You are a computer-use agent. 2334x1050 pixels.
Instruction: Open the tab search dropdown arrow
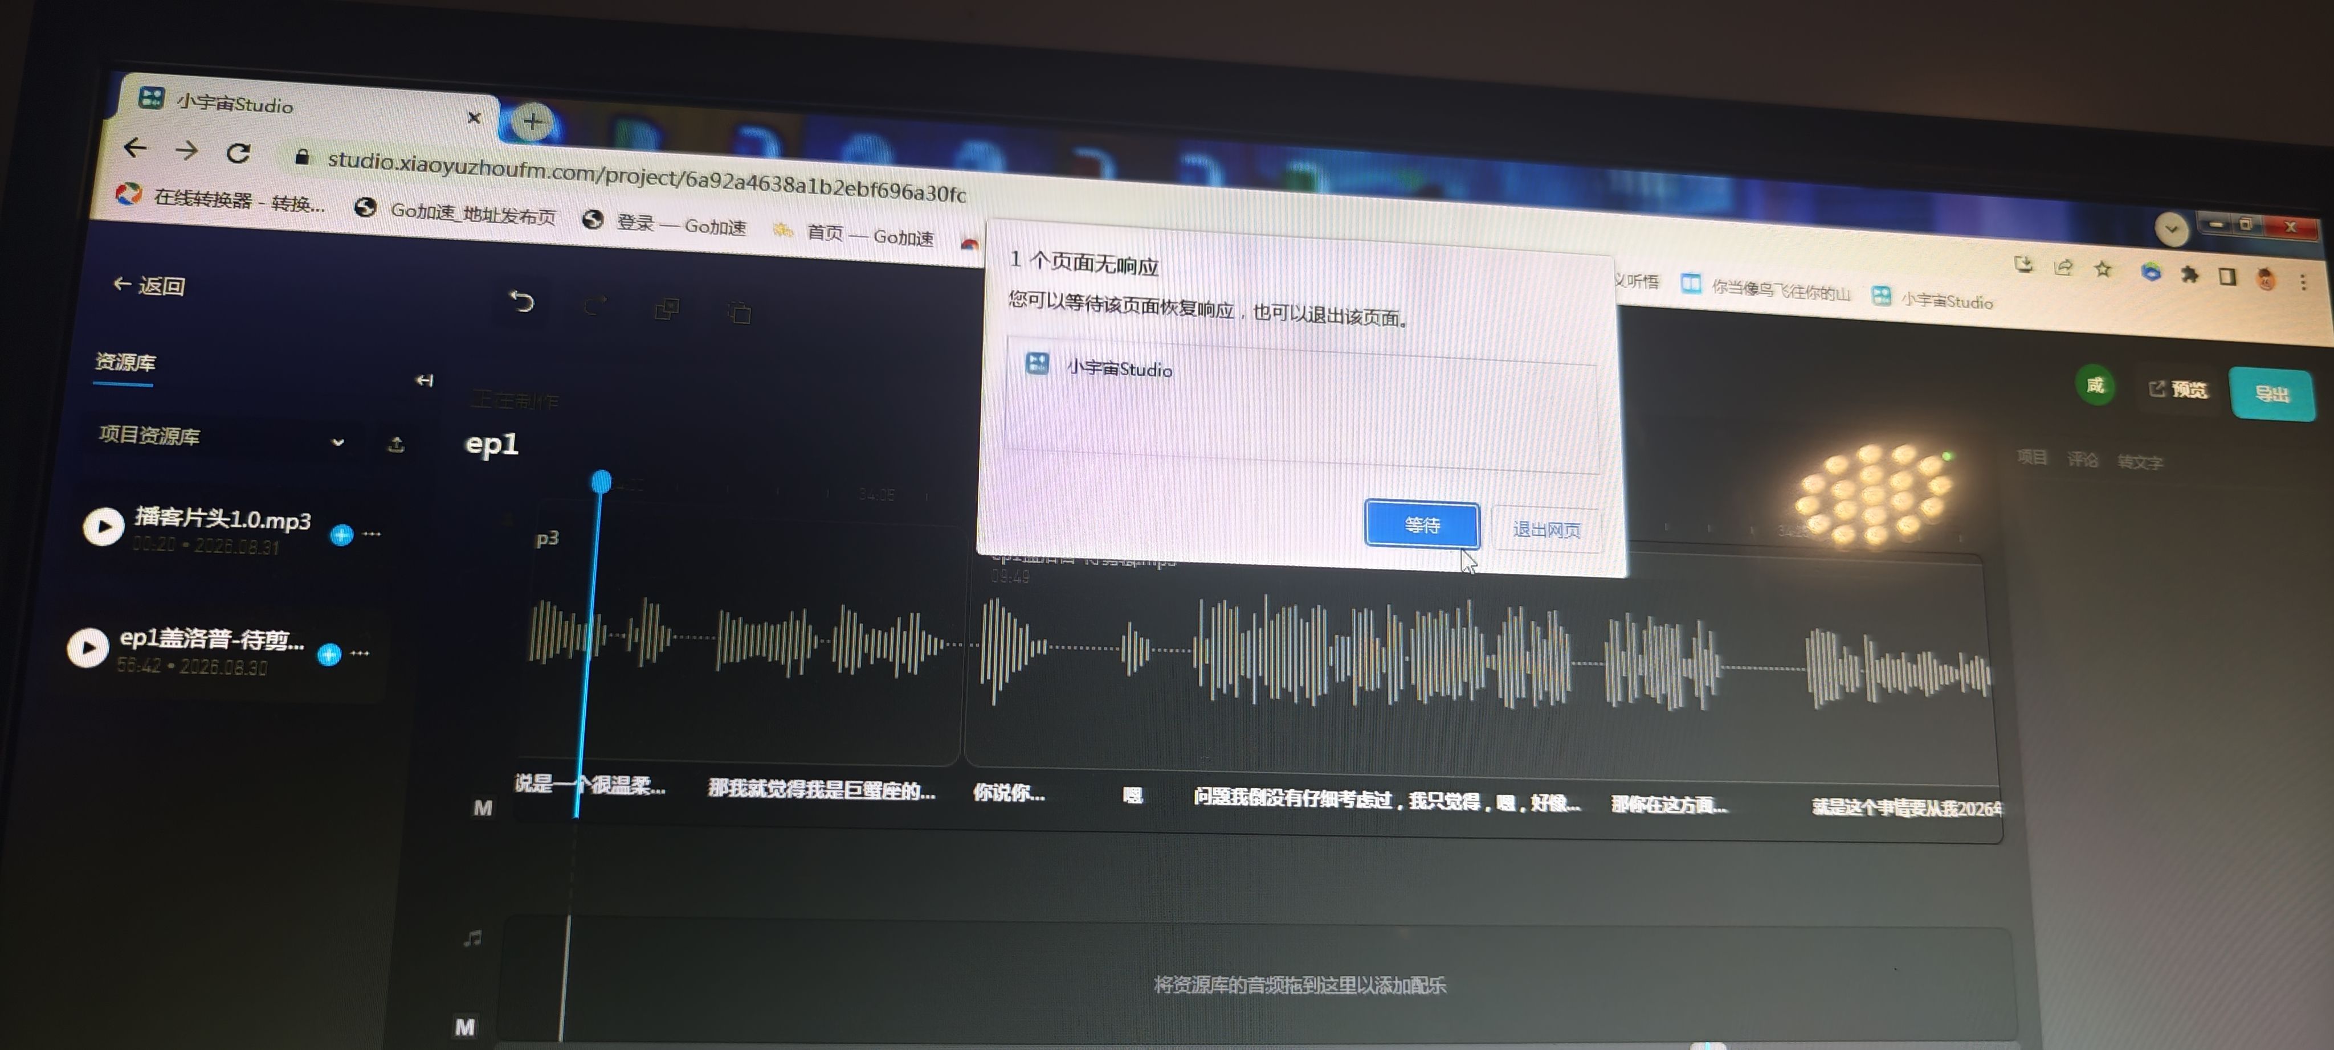point(2171,229)
